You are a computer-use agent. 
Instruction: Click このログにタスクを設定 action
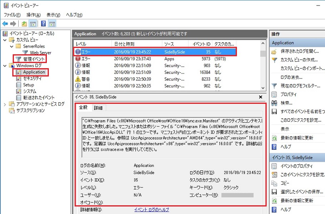click(301, 120)
